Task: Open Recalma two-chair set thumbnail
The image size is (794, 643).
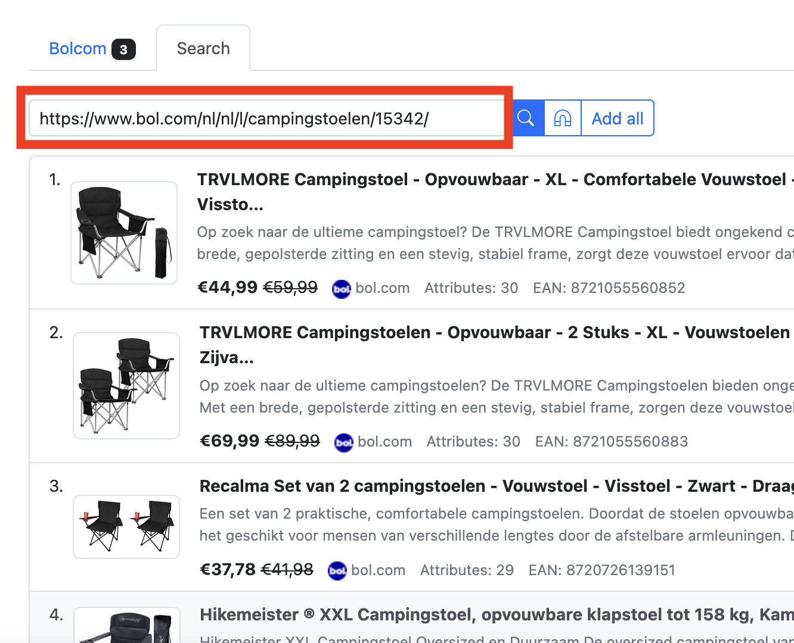Action: [x=126, y=527]
